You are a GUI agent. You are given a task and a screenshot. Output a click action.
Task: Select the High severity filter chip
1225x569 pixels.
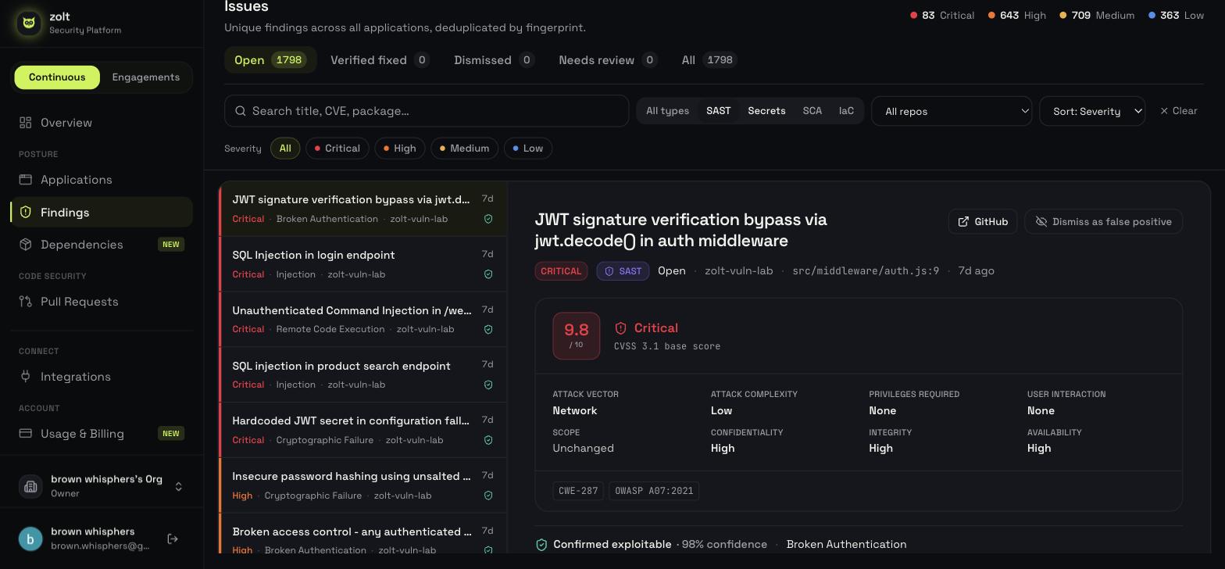point(400,149)
